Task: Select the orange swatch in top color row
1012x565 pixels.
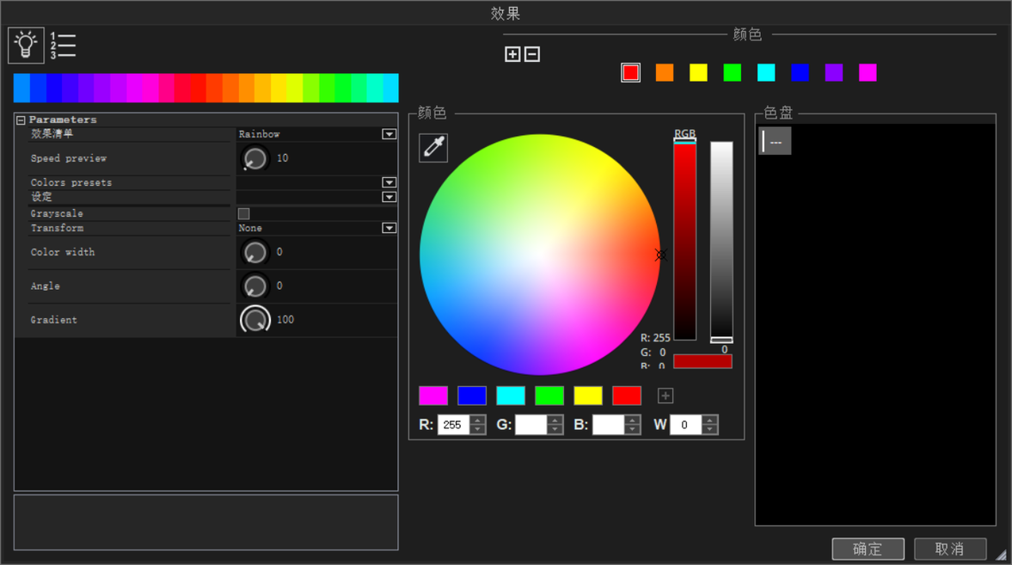Action: tap(665, 73)
